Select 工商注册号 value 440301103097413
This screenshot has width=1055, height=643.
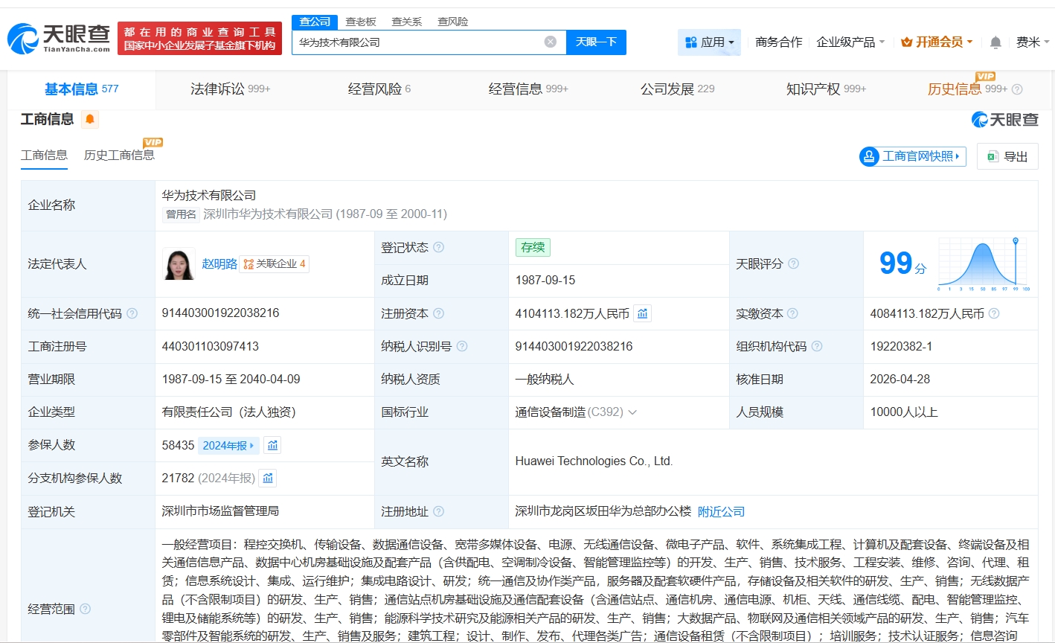pos(211,346)
